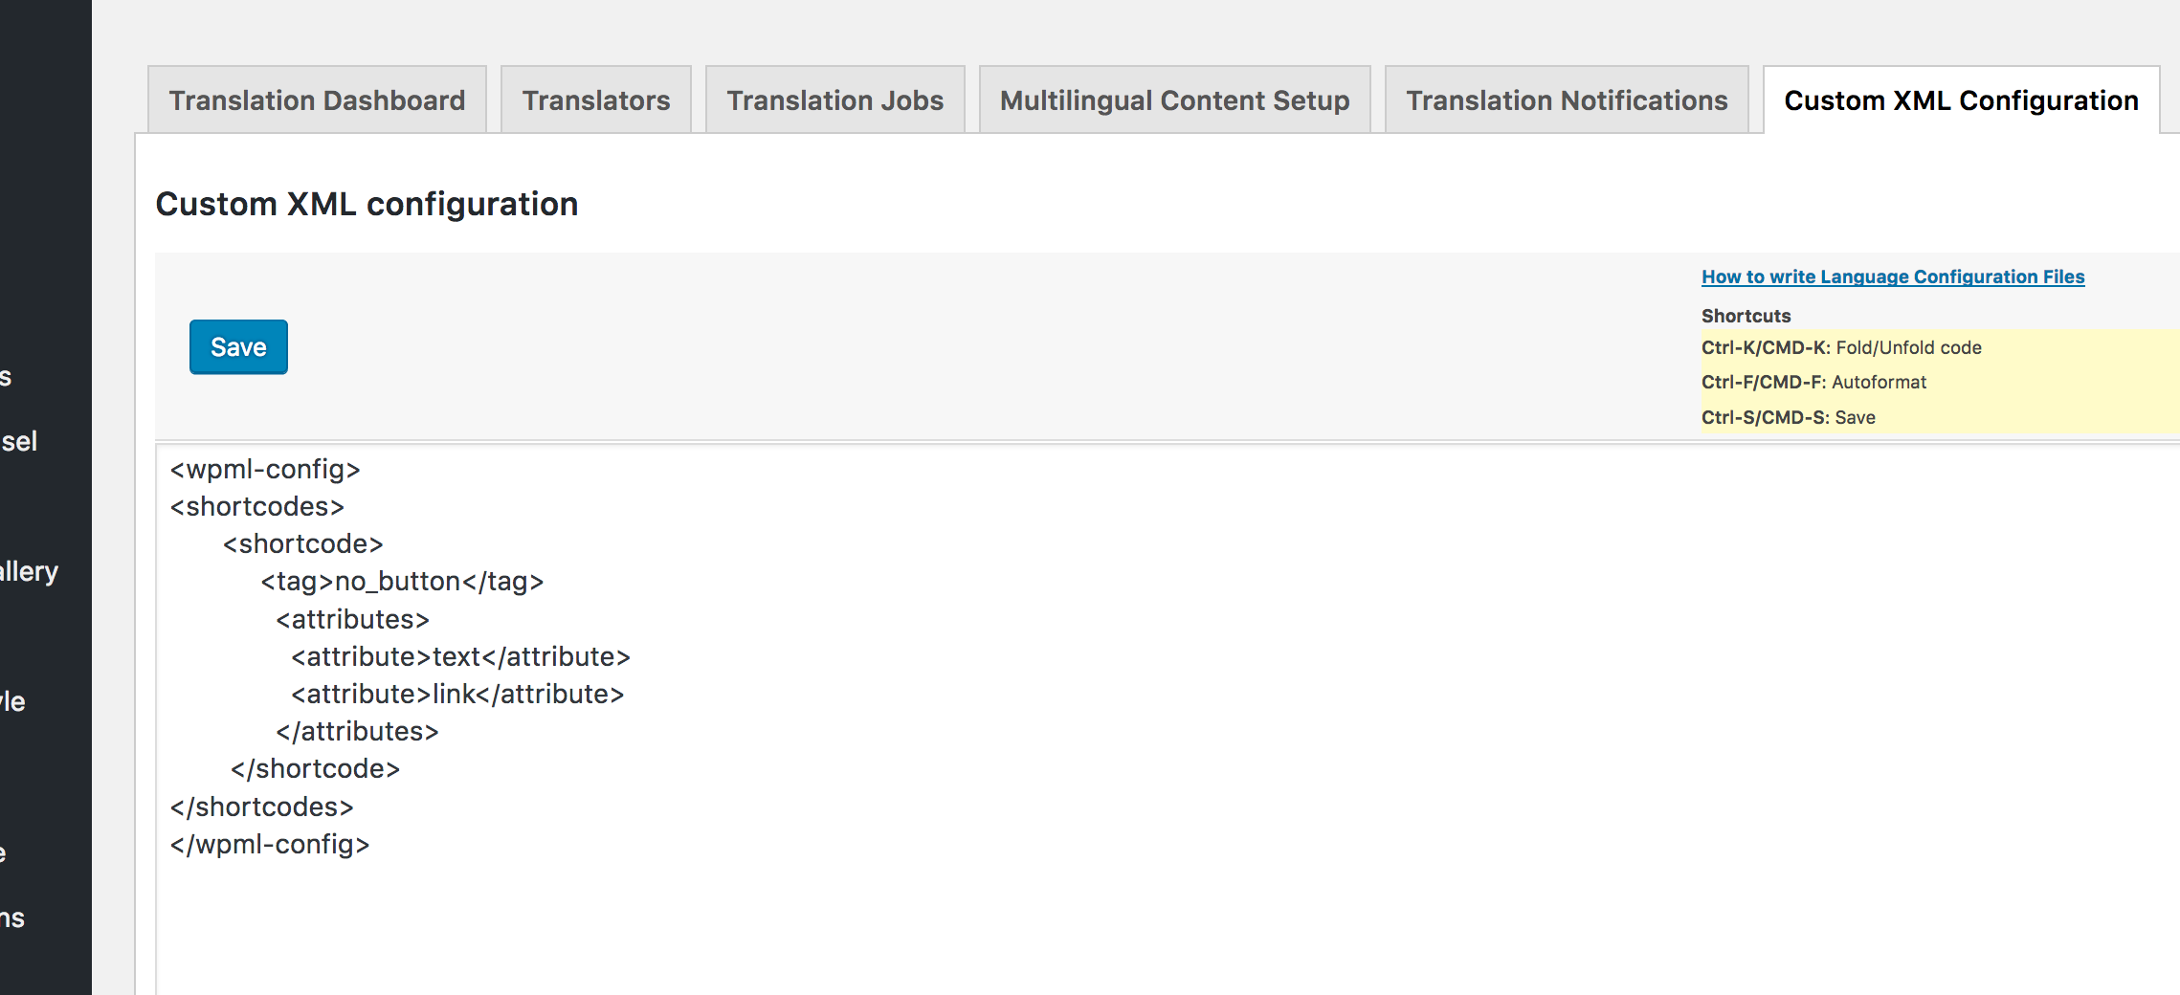Click the <shortcodes> opening tag
Image resolution: width=2180 pixels, height=995 pixels.
pos(256,506)
